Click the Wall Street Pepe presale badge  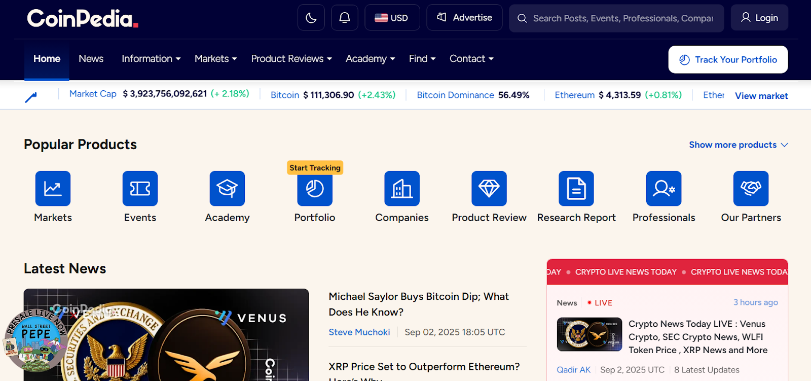point(35,340)
